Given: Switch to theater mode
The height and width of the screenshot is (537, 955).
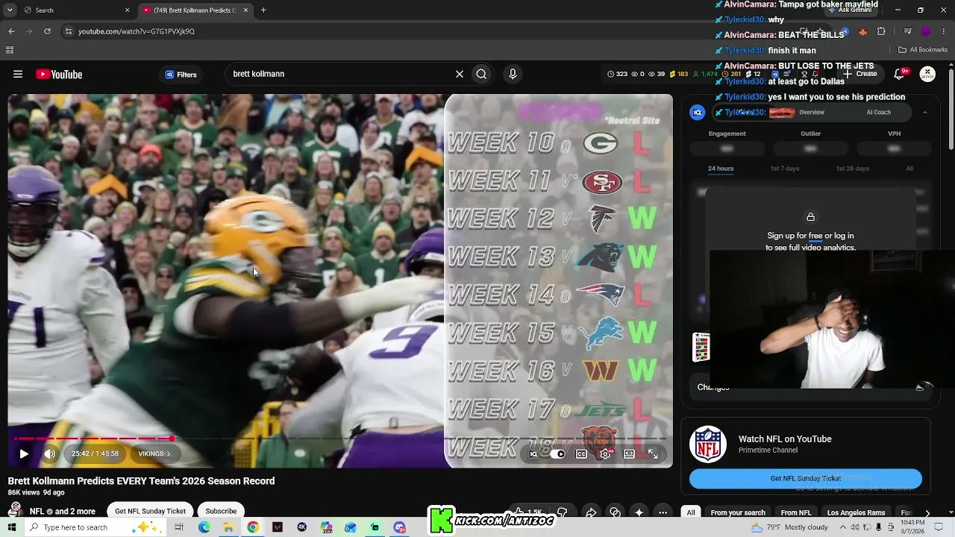Looking at the screenshot, I should tap(629, 453).
